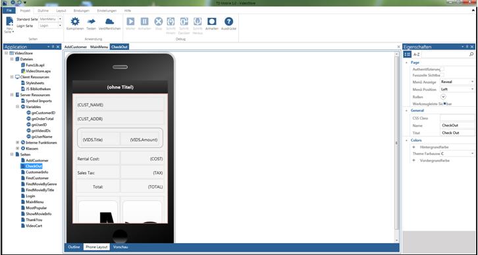Click the Titel field containing Check Out

point(458,133)
